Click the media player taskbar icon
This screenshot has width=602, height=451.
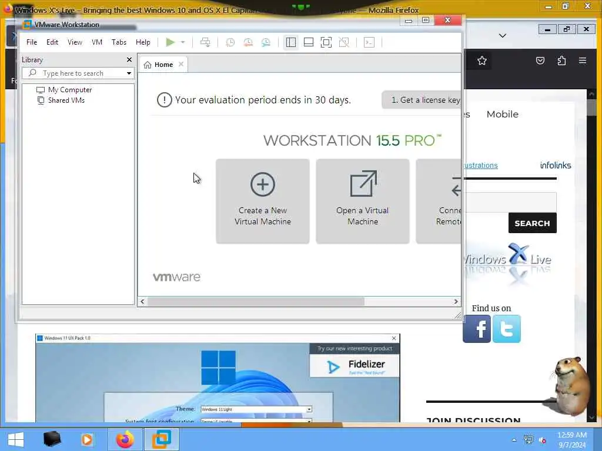pyautogui.click(x=87, y=439)
